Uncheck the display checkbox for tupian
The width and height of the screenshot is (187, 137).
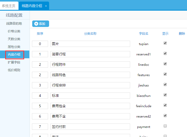[x=165, y=43]
